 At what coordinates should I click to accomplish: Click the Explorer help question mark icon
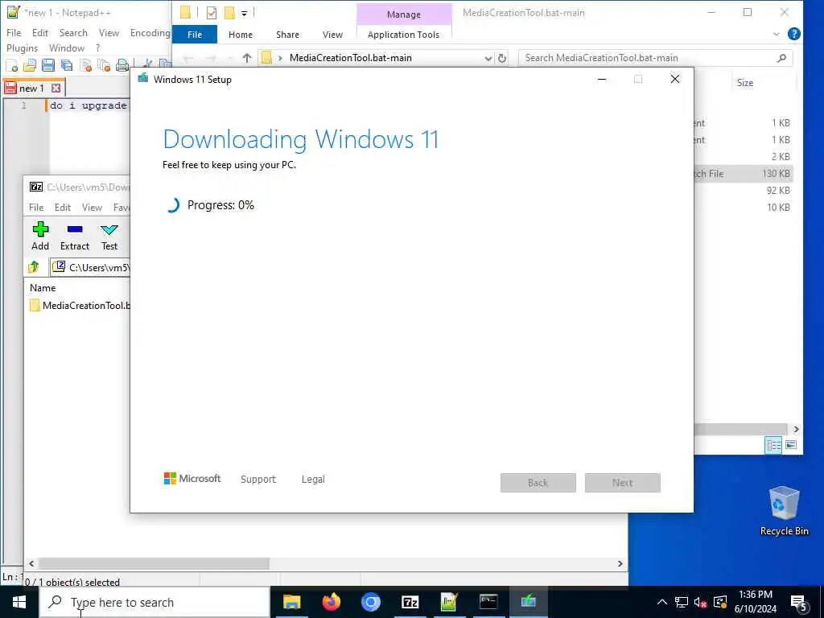tap(794, 34)
